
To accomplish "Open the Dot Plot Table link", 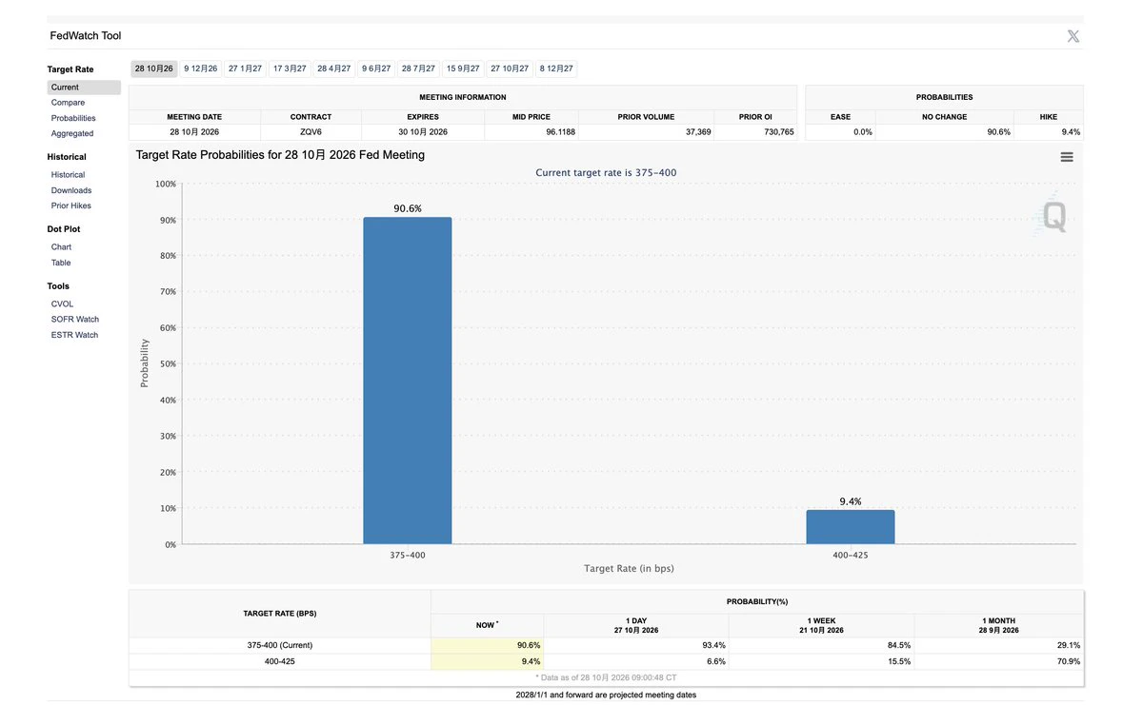I will tap(61, 263).
